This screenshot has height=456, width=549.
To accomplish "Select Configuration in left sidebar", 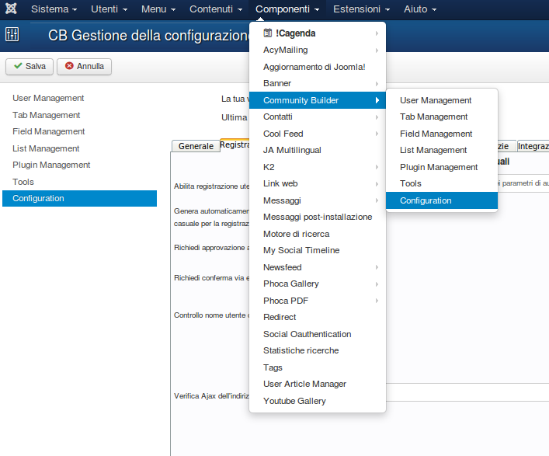I will click(79, 198).
